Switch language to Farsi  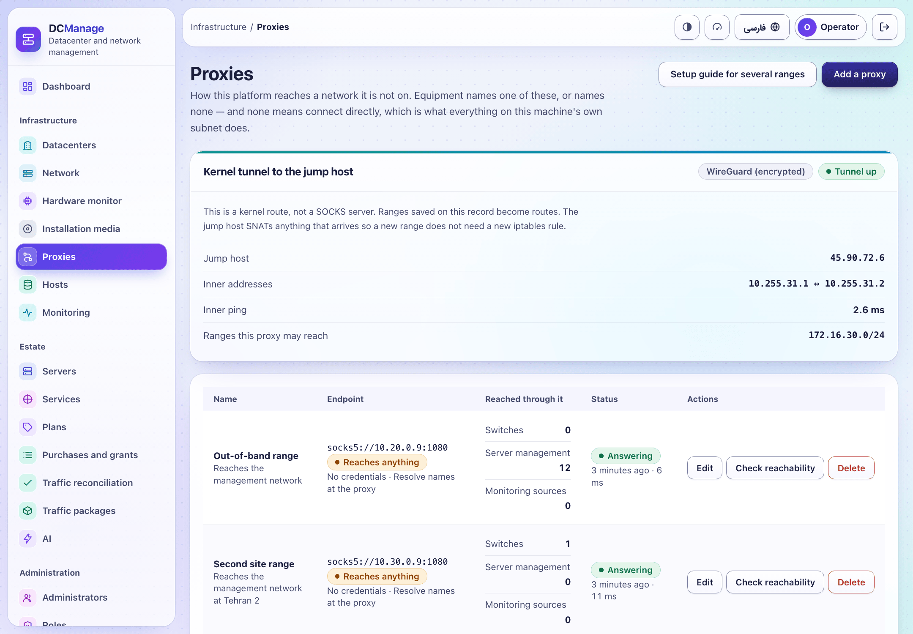pos(762,27)
